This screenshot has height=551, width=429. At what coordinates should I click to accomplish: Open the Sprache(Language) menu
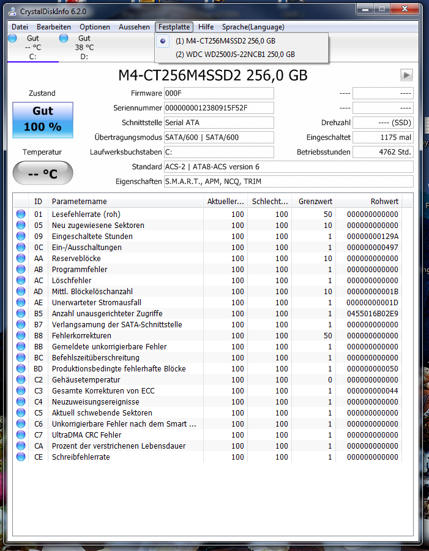pyautogui.click(x=253, y=27)
